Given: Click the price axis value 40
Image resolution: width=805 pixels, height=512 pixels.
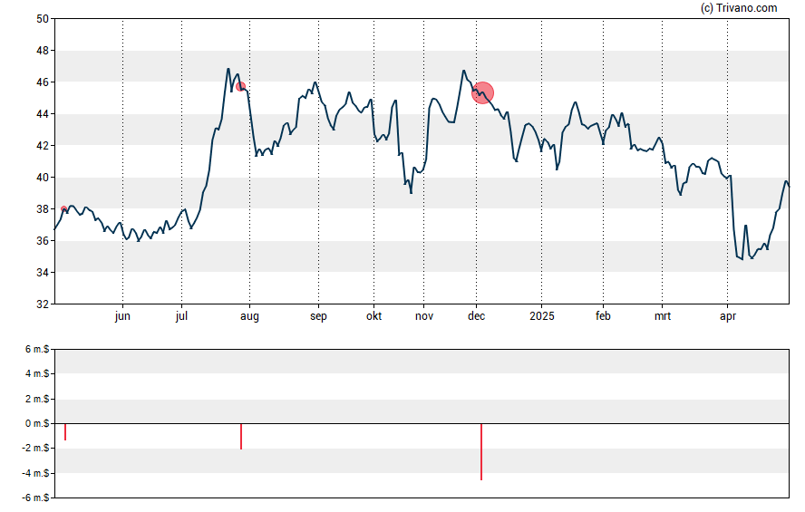Looking at the screenshot, I should (43, 178).
